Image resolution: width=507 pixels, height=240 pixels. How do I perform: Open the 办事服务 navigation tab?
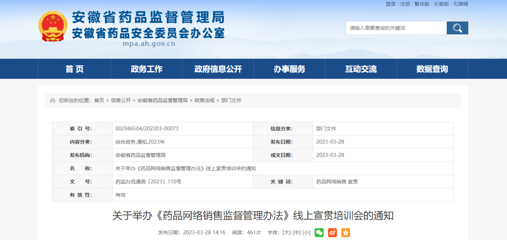pyautogui.click(x=289, y=69)
